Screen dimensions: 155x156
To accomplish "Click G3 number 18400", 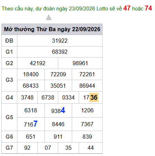I will [31, 74].
